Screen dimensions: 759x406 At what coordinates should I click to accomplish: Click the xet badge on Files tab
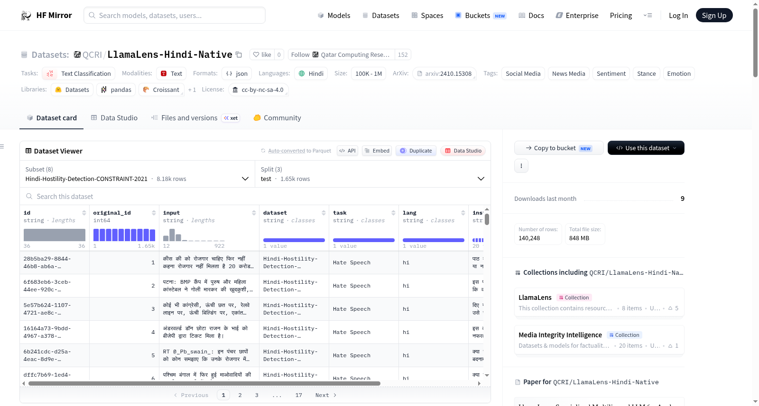(x=231, y=118)
